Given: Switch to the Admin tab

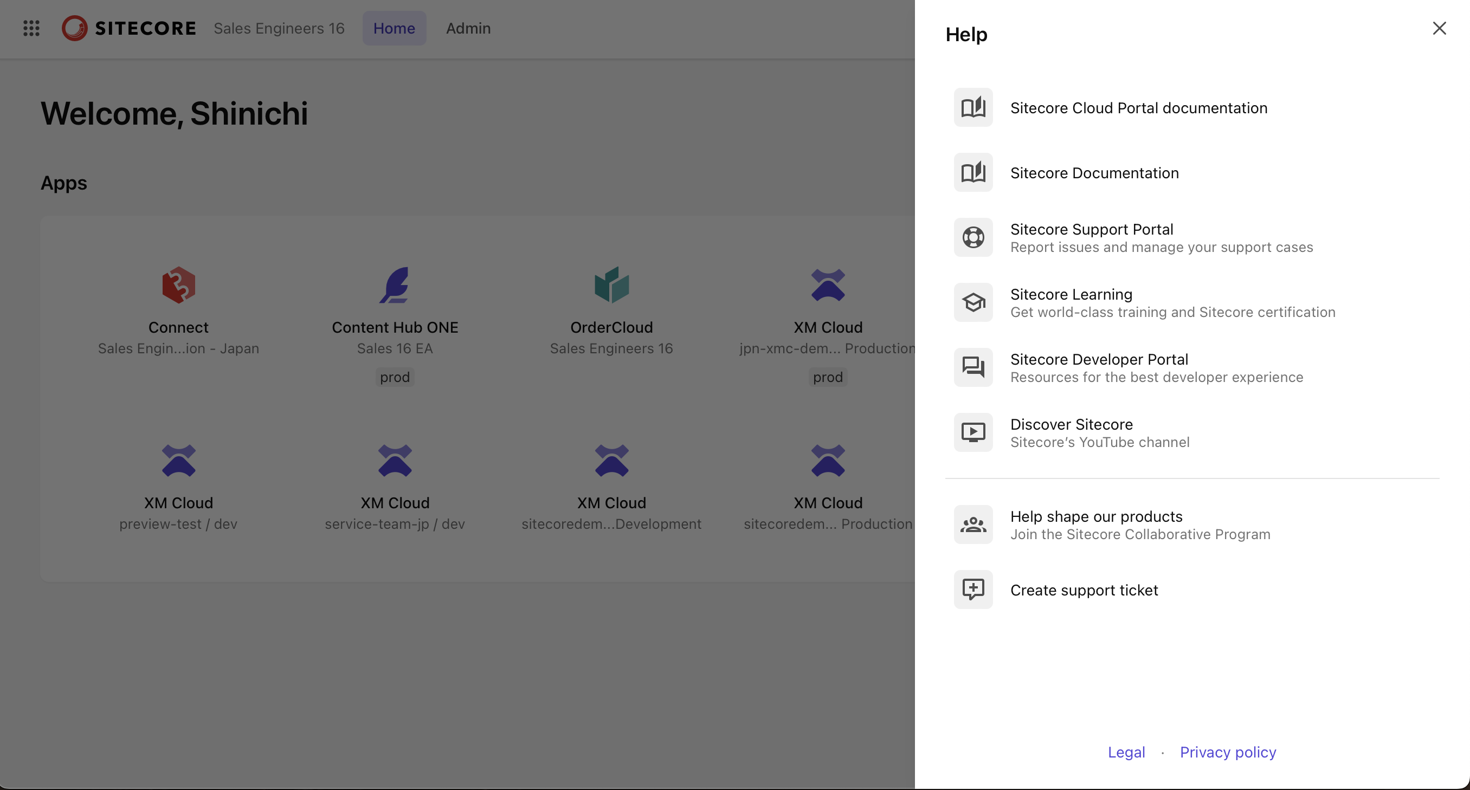Looking at the screenshot, I should 468,28.
